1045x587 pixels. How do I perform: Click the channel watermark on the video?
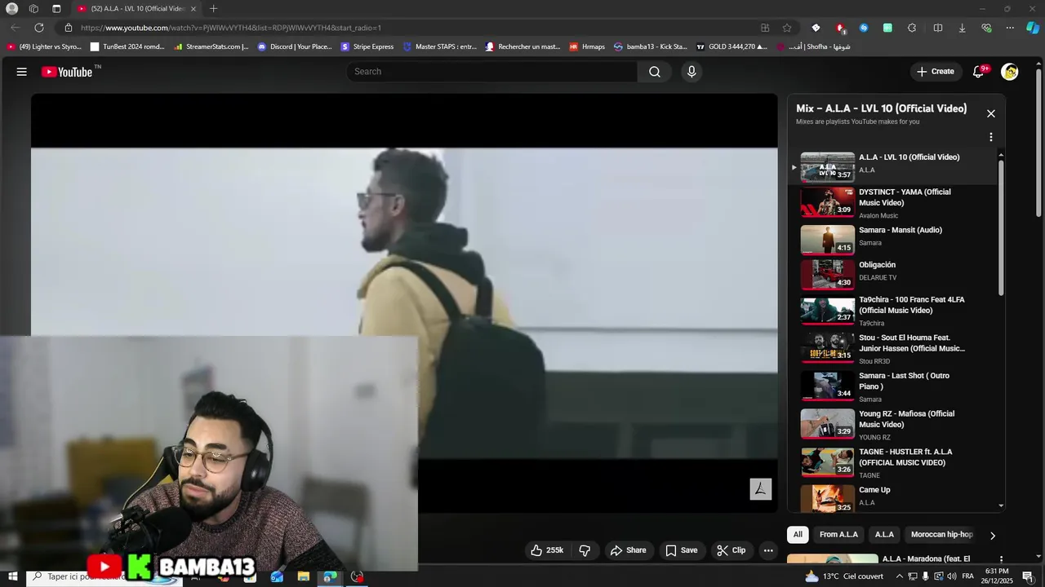[x=761, y=489]
